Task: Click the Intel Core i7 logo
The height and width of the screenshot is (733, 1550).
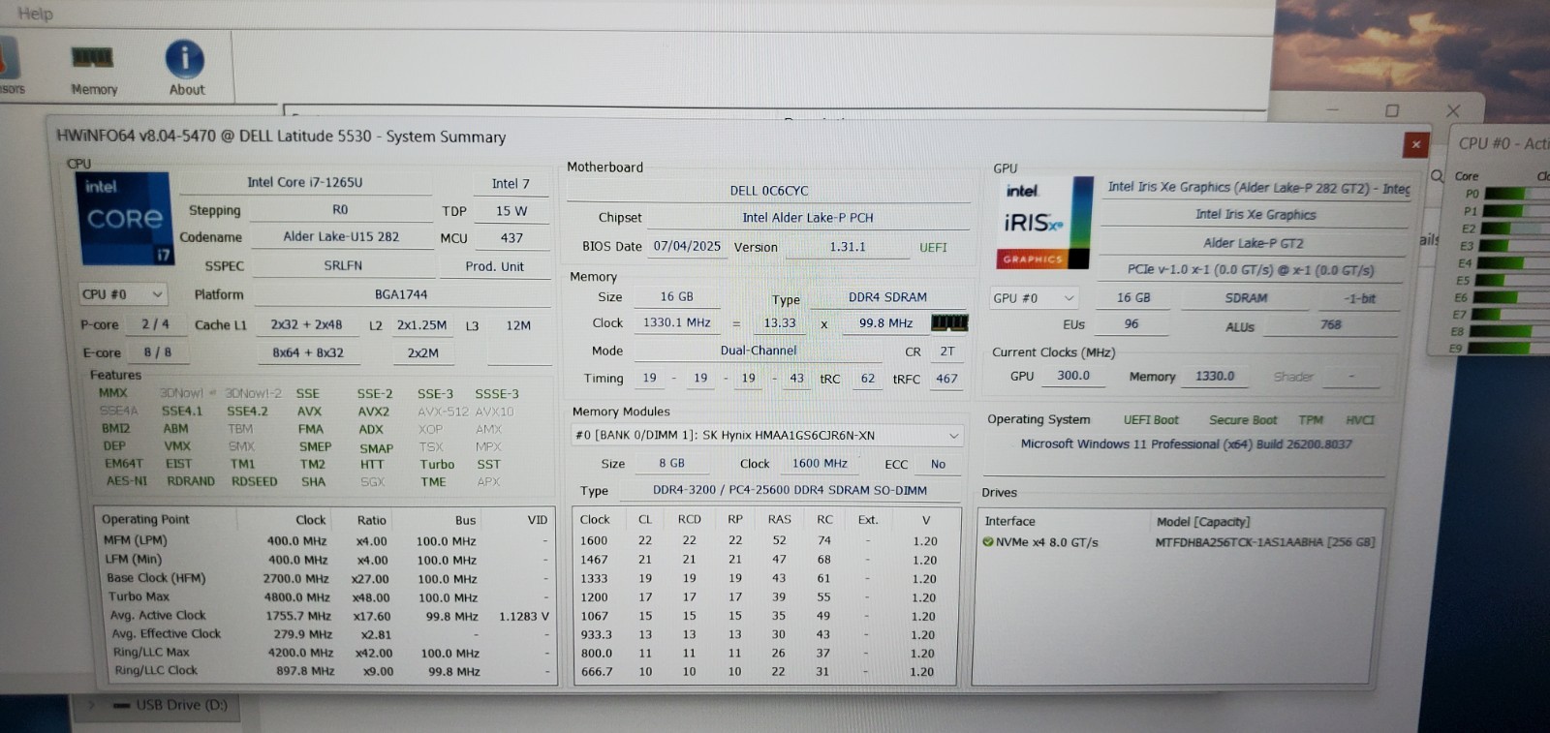Action: (124, 219)
